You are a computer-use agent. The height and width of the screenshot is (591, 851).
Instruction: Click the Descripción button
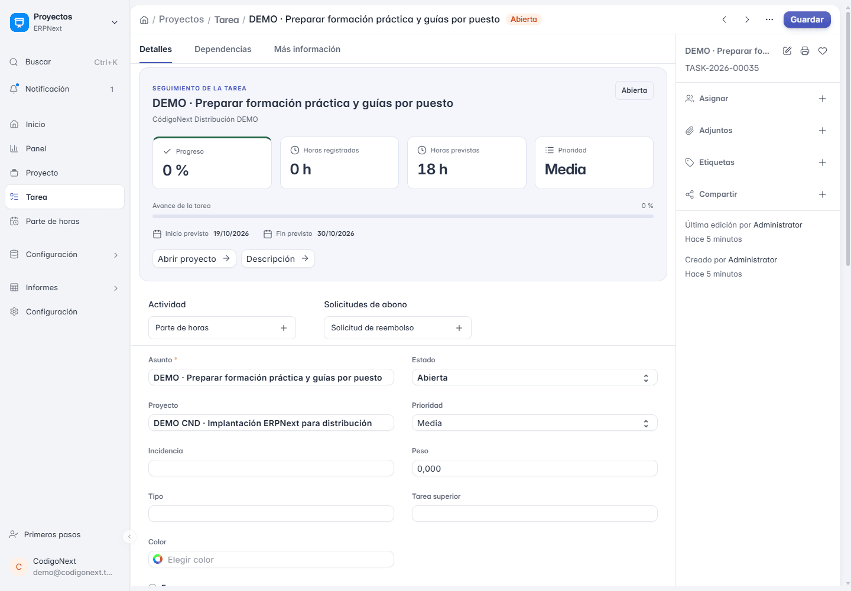tap(278, 259)
